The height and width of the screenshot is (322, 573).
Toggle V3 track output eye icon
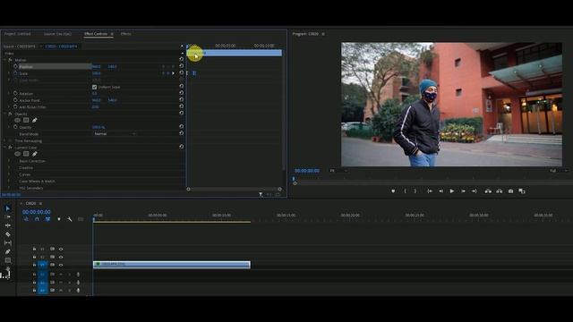click(61, 249)
